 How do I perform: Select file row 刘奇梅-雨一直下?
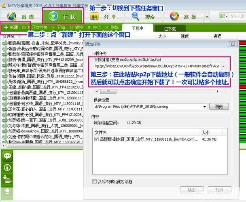pos(42,120)
